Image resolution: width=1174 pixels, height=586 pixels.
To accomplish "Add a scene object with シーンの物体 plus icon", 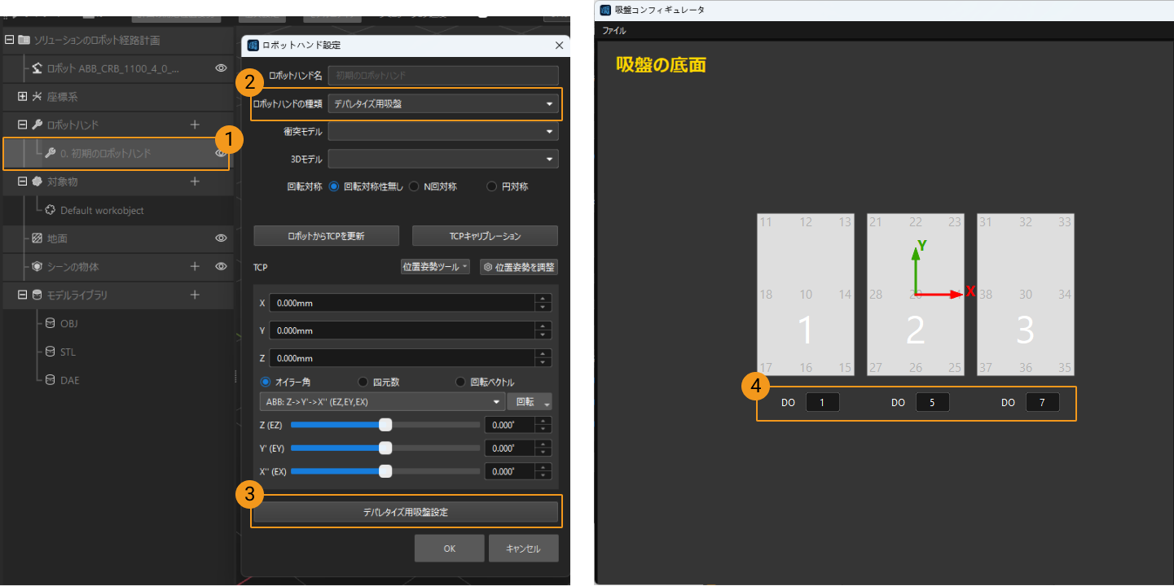I will click(x=195, y=266).
